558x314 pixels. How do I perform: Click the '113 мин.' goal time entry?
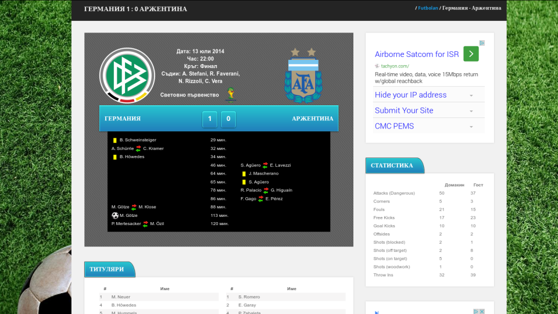click(219, 216)
